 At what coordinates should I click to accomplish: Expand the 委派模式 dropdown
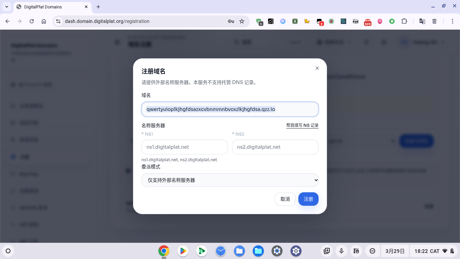(x=230, y=180)
